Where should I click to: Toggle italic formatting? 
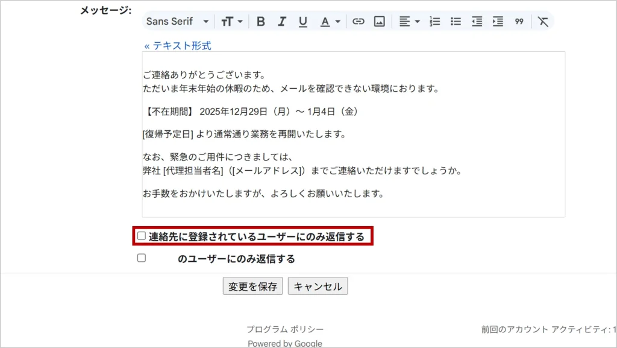281,22
